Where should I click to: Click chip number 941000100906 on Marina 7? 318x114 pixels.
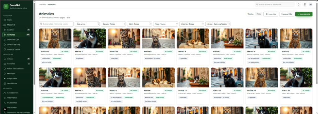click(219, 63)
